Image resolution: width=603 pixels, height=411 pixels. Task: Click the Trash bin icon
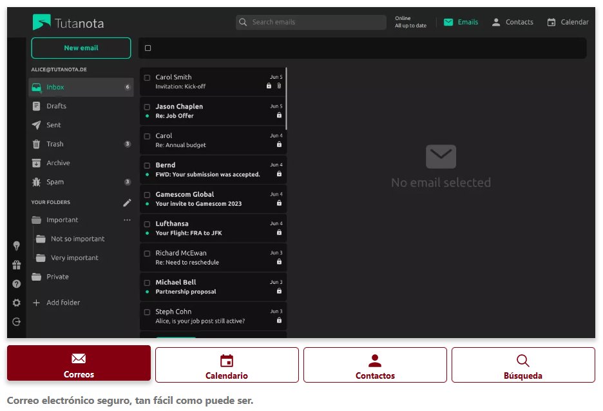(36, 144)
